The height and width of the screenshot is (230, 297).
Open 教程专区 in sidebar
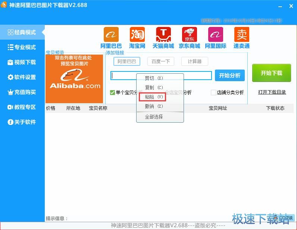(22, 107)
